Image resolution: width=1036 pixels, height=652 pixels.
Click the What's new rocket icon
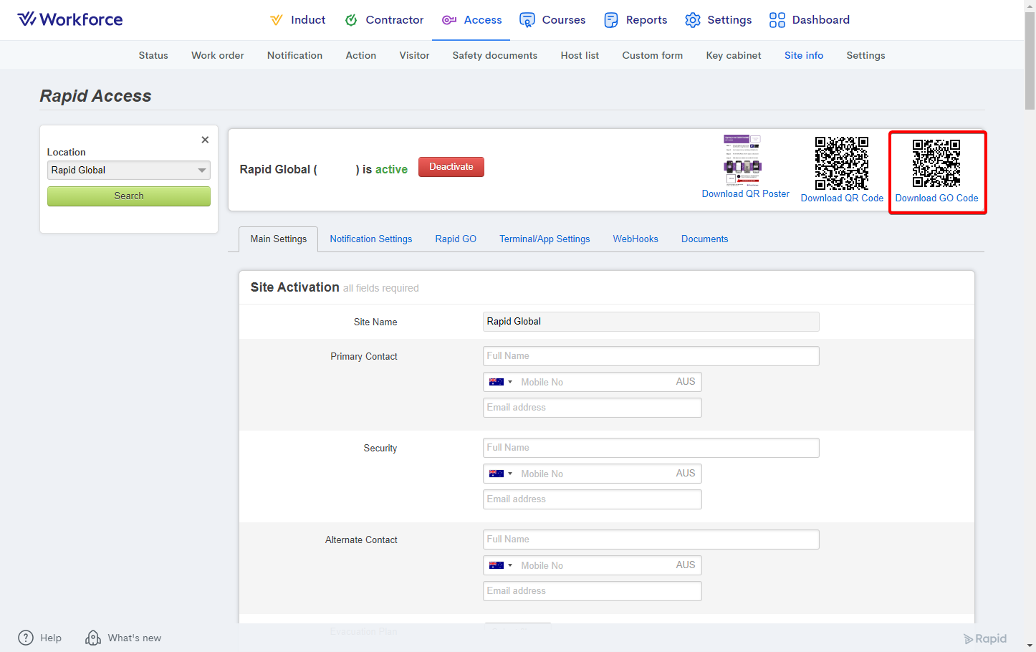93,638
